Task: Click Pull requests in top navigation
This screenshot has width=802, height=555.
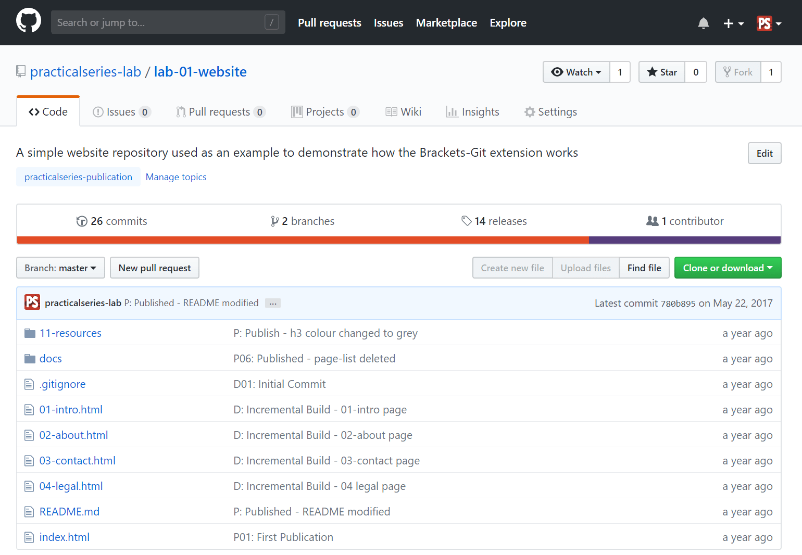Action: pos(330,23)
